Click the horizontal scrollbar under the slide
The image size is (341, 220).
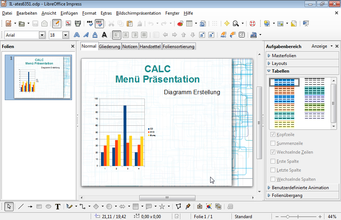click(167, 198)
